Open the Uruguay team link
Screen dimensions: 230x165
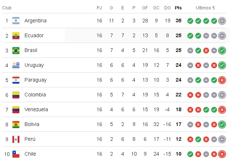pyautogui.click(x=34, y=65)
